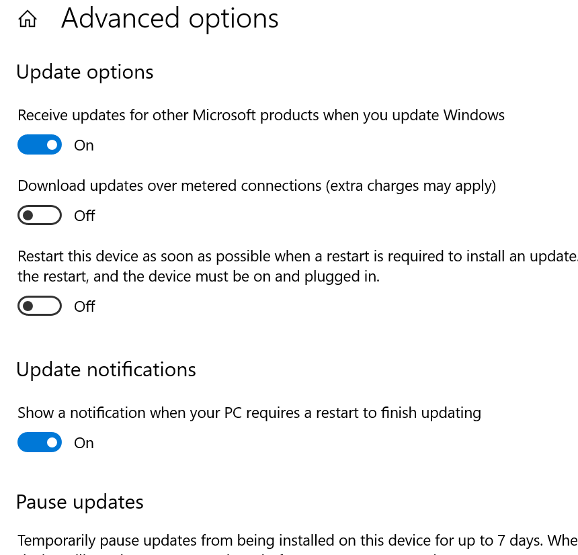Turn on restart this device as soon as possible
Image resolution: width=578 pixels, height=555 pixels.
[x=40, y=306]
